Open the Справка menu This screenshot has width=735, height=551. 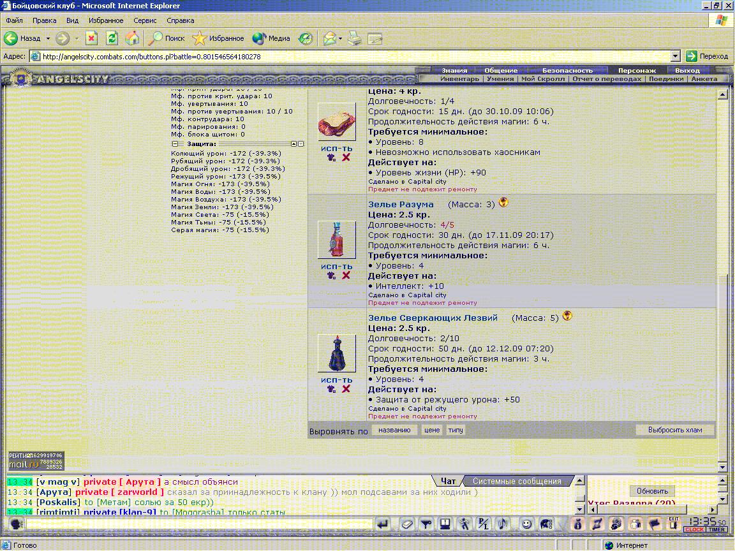[x=180, y=20]
